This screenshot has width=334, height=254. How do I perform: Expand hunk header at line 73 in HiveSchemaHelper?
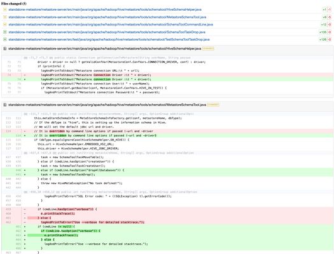(107, 58)
